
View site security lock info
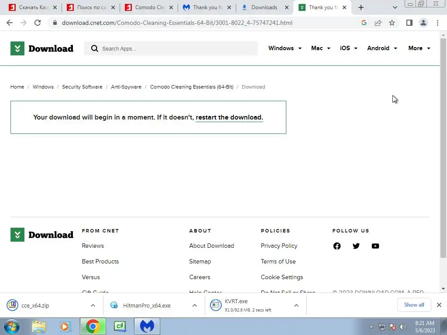tap(55, 23)
